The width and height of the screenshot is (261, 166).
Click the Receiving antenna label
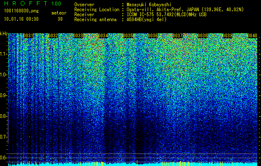(x=95, y=20)
